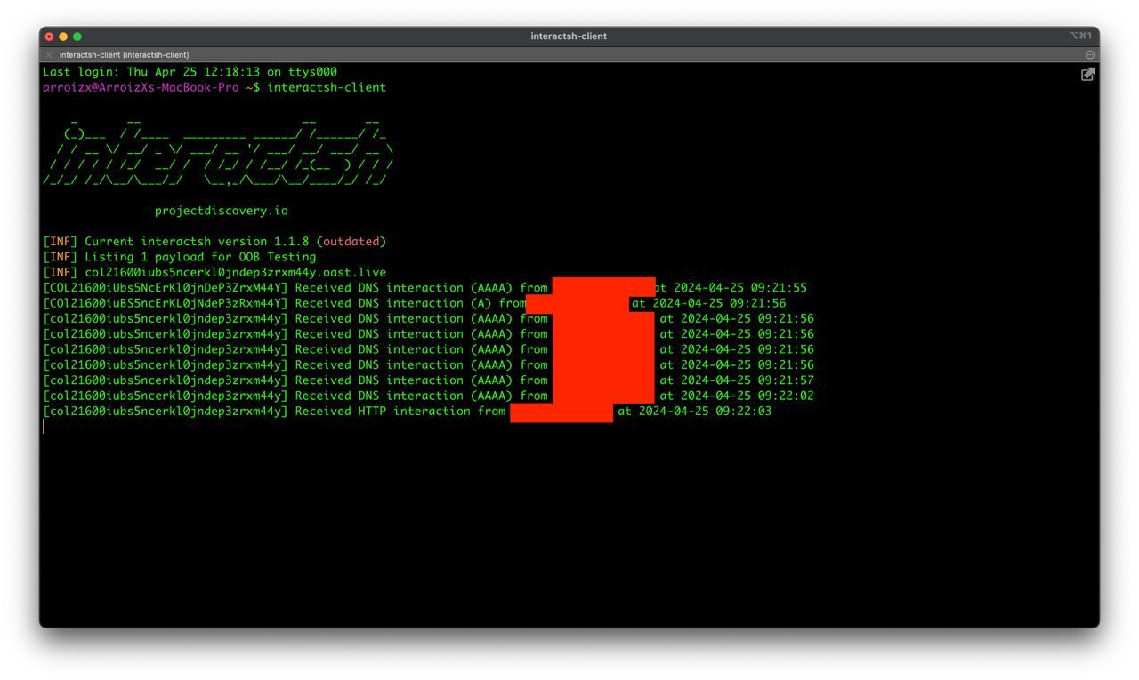The height and width of the screenshot is (680, 1139).
Task: Click the Listing 1 payload for OOB Testing line
Action: click(x=180, y=257)
